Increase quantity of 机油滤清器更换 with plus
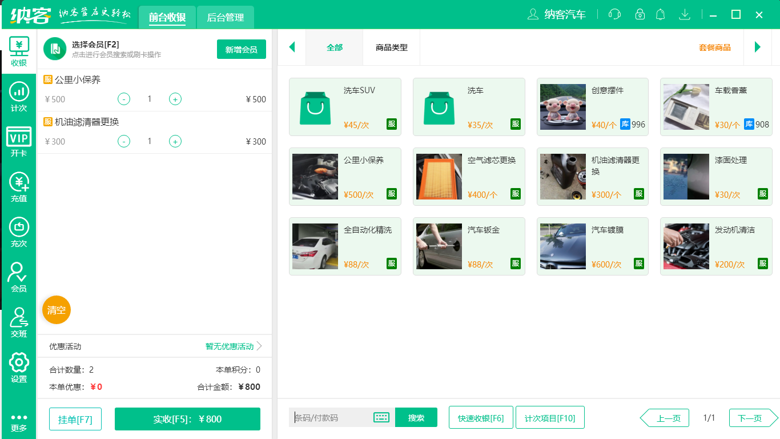Viewport: 780px width, 439px height. tap(175, 141)
